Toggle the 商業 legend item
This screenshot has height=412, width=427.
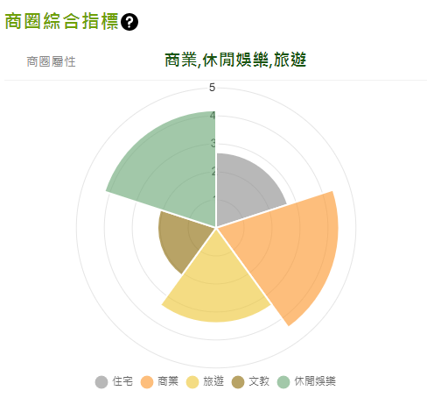(159, 381)
